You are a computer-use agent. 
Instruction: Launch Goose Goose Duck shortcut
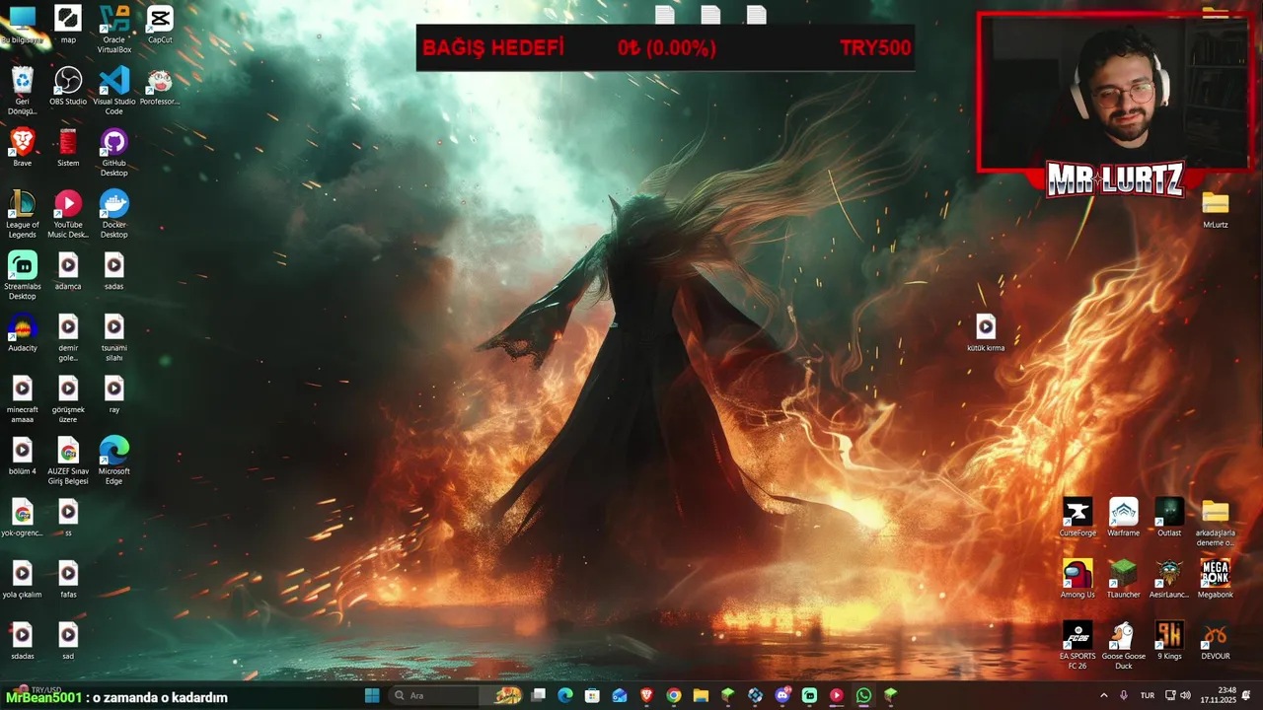pyautogui.click(x=1124, y=645)
